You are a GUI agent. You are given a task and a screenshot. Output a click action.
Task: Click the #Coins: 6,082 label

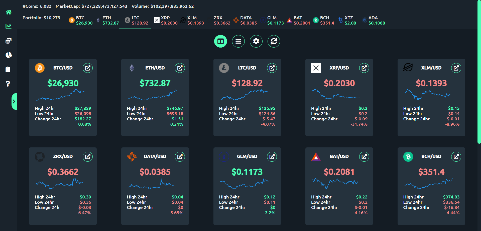[x=37, y=6]
